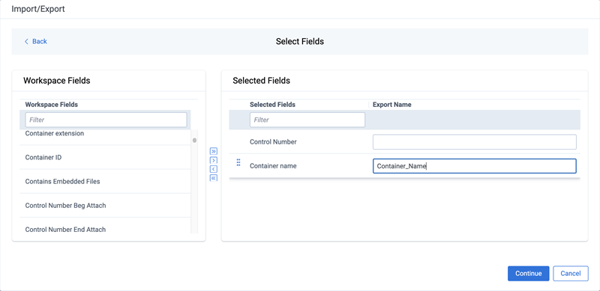Select Container name row in Selected Fields
The width and height of the screenshot is (600, 291).
(x=404, y=166)
